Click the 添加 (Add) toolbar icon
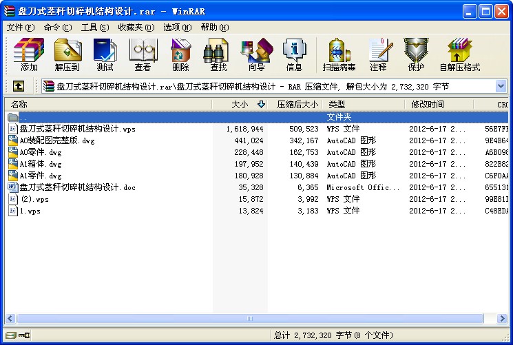Image resolution: width=513 pixels, height=345 pixels. pos(29,54)
